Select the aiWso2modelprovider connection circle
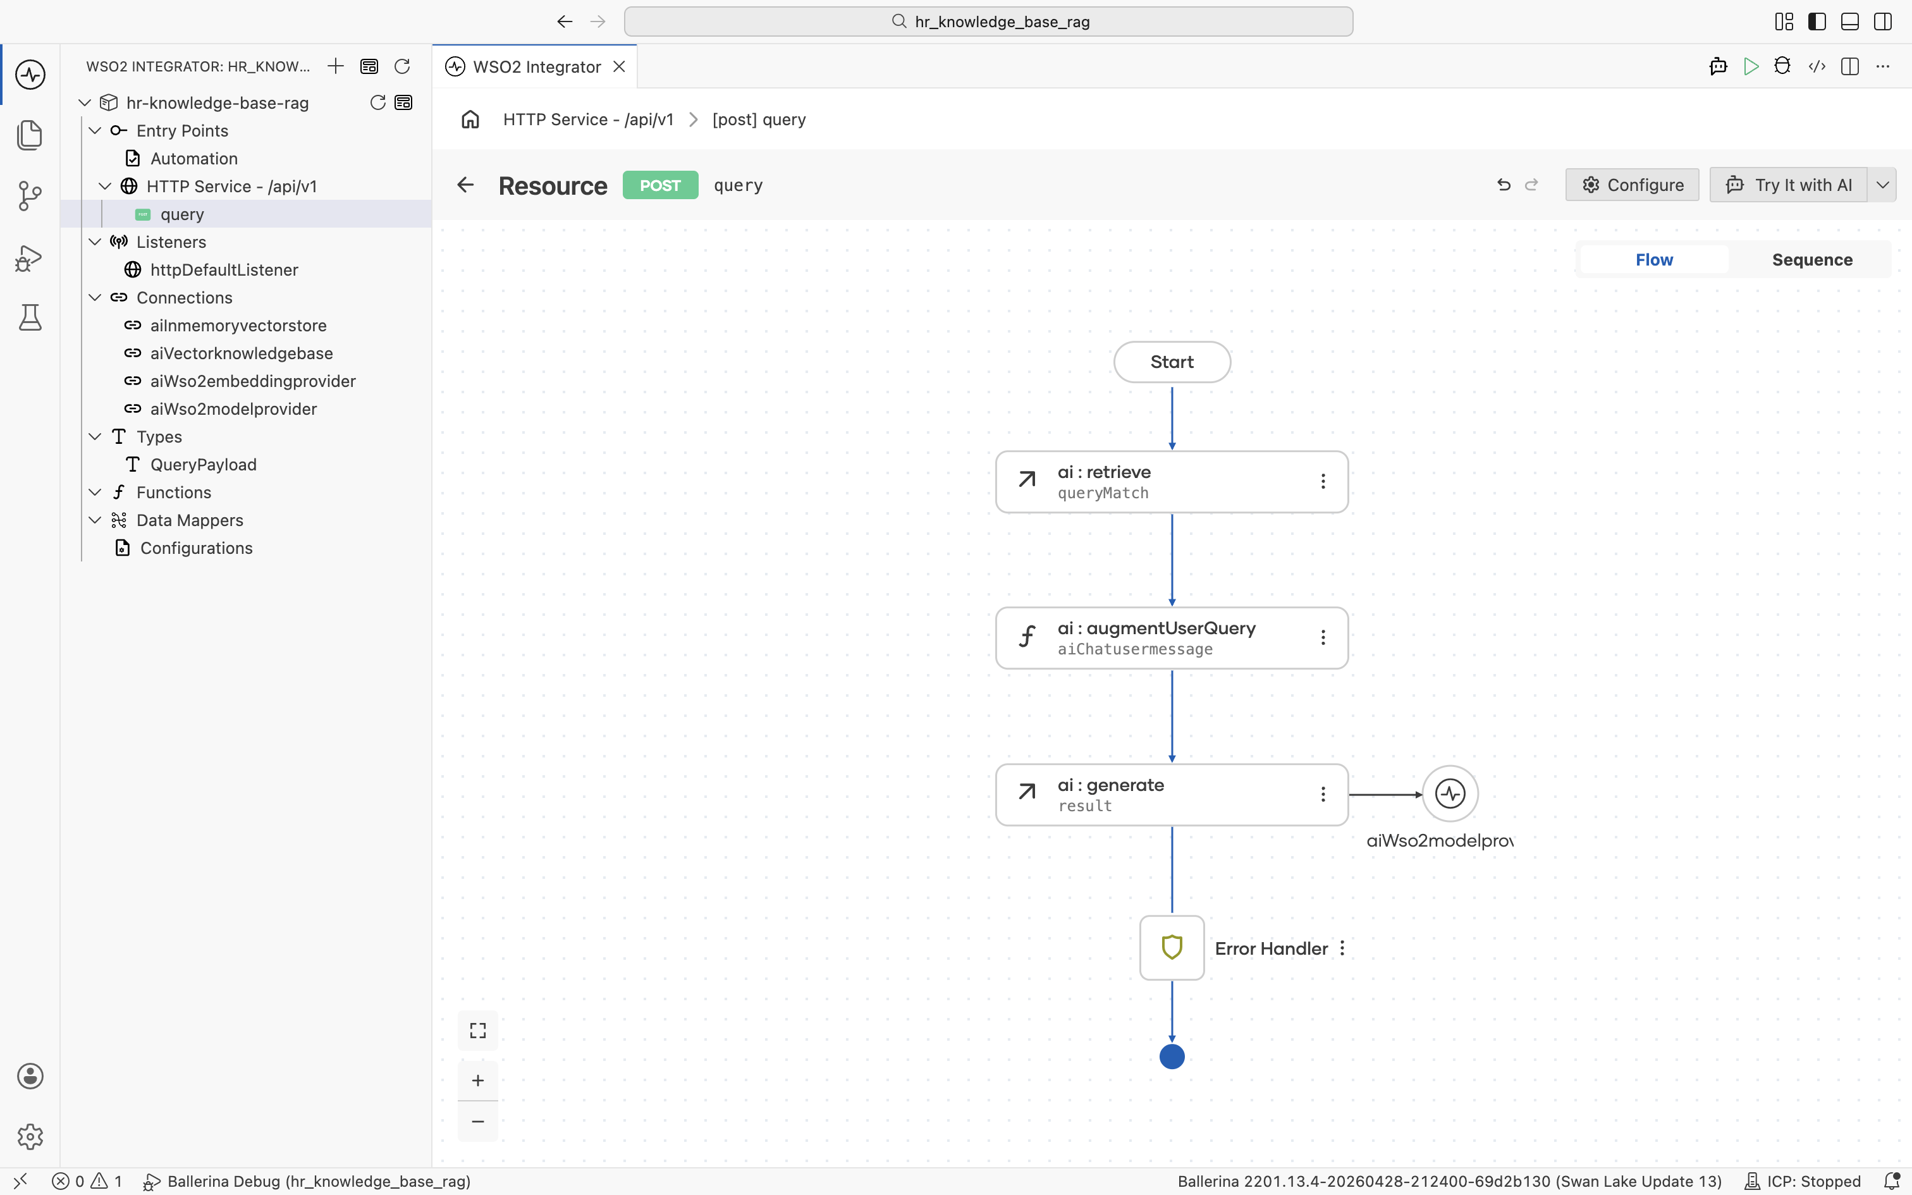The image size is (1912, 1195). click(1450, 794)
